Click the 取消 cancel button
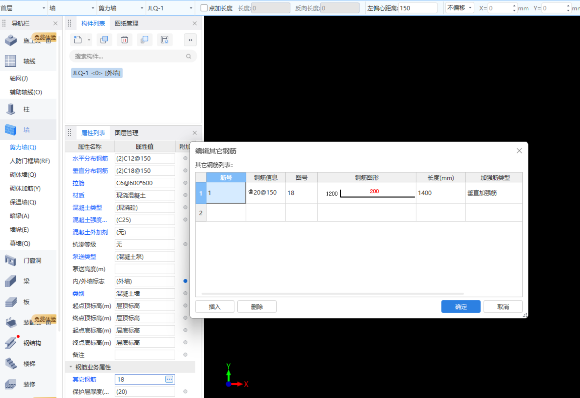The height and width of the screenshot is (398, 580). point(503,307)
